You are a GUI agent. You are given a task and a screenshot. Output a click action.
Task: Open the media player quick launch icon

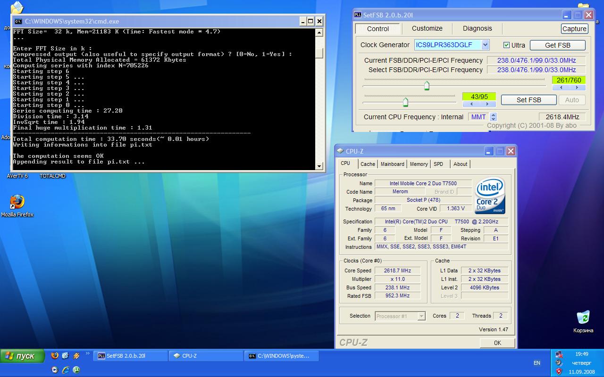click(x=55, y=369)
